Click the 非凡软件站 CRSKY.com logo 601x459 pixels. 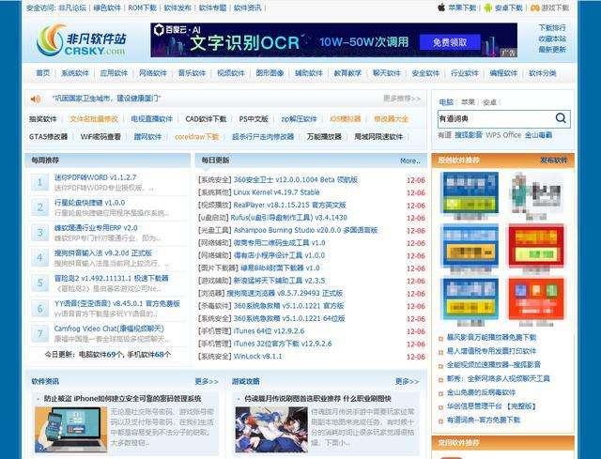point(82,40)
